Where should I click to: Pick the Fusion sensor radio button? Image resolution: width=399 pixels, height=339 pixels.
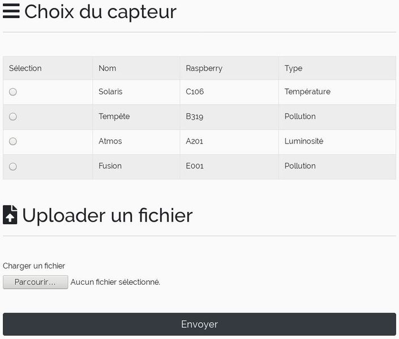(13, 167)
